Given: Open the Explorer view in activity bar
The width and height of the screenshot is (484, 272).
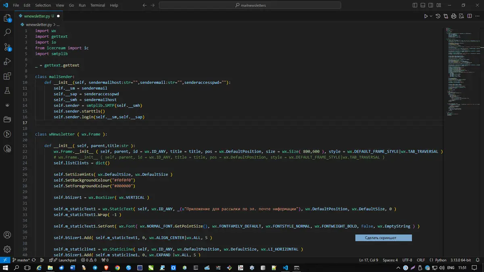Looking at the screenshot, I should pyautogui.click(x=7, y=18).
